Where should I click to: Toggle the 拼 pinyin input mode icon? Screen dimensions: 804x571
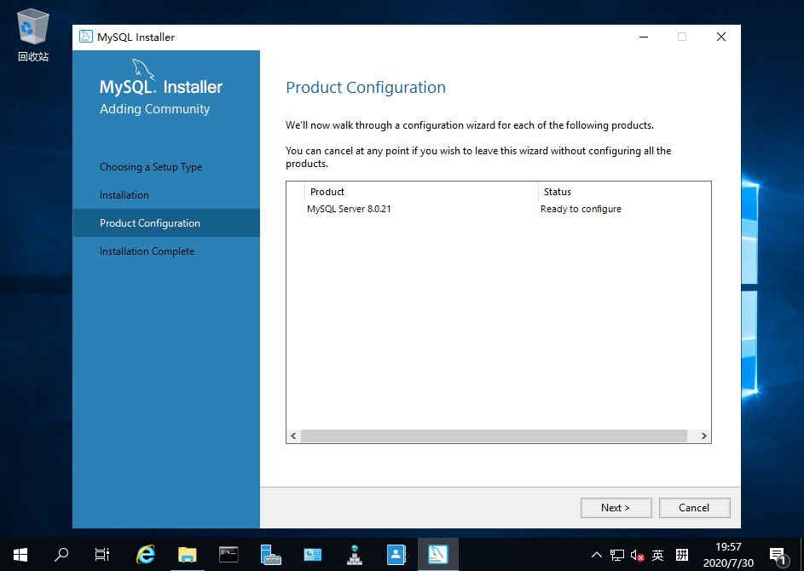point(681,554)
